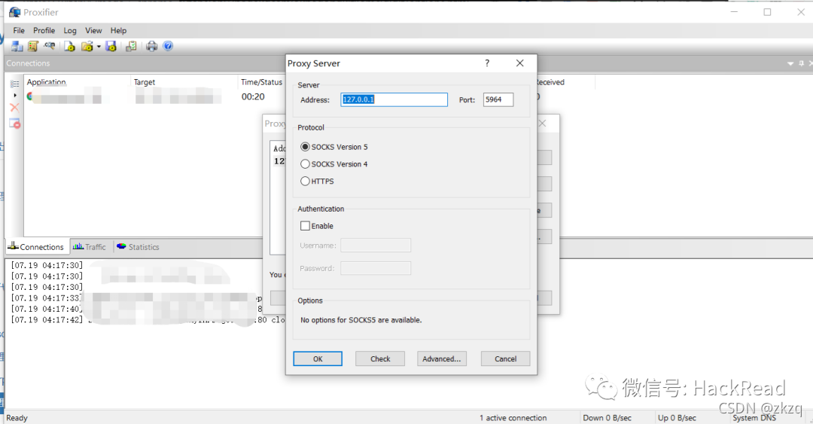
Task: Click the Print toolbar icon
Action: [151, 46]
